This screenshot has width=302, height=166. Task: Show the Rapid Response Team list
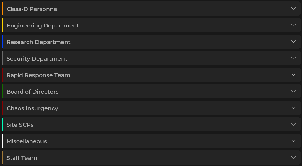pyautogui.click(x=38, y=75)
